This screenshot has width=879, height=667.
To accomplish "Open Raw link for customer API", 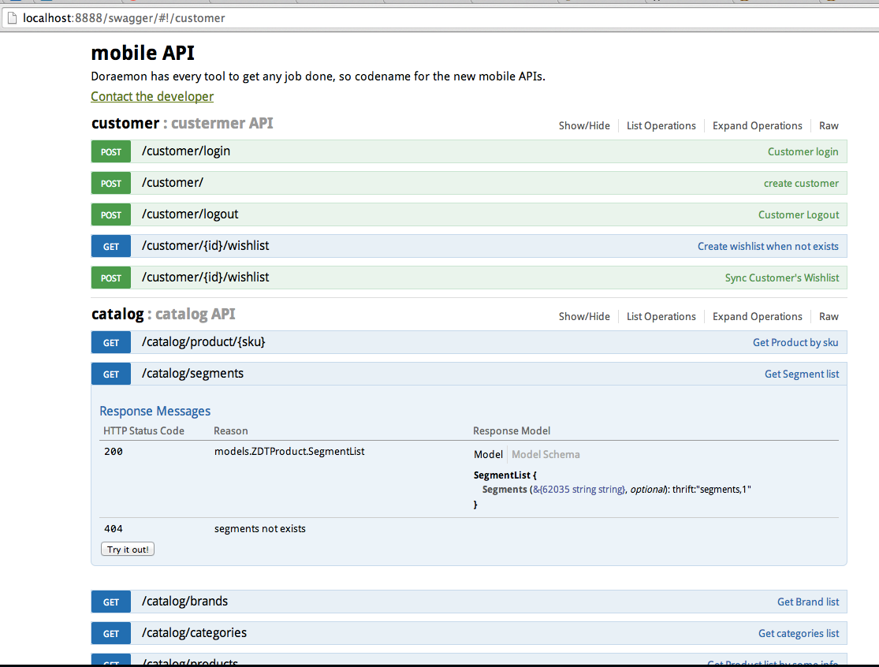I will coord(829,126).
